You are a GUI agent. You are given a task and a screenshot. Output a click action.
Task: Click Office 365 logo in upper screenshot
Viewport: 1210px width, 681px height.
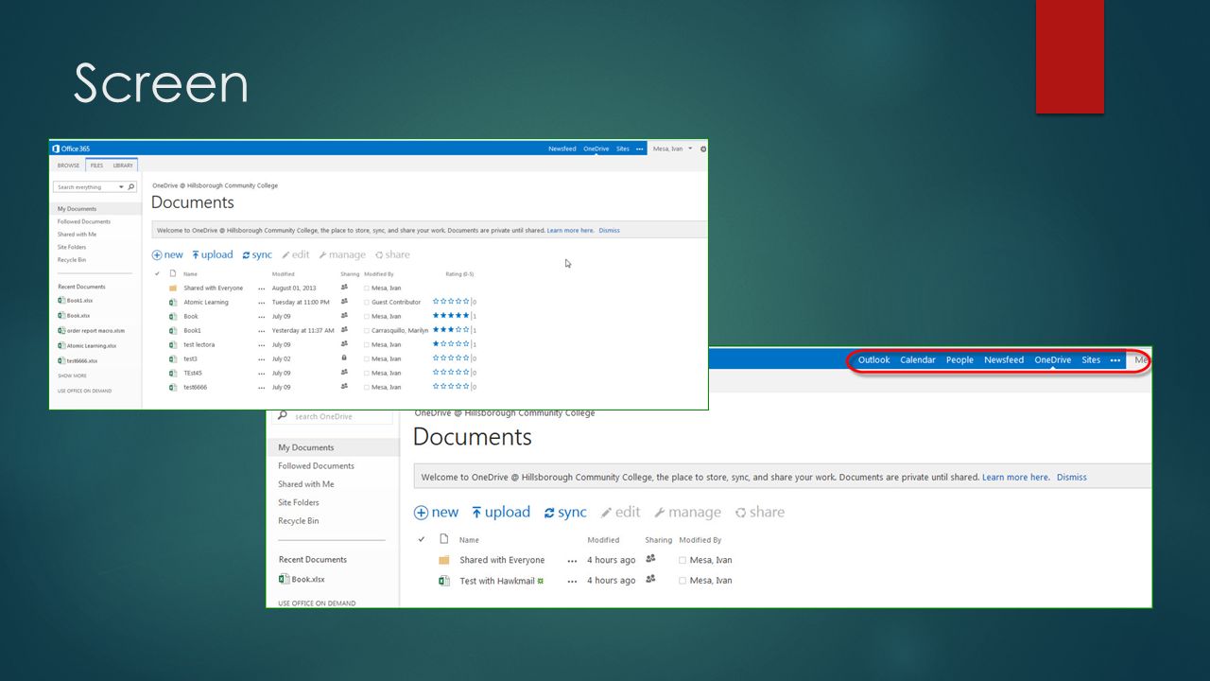coord(71,148)
